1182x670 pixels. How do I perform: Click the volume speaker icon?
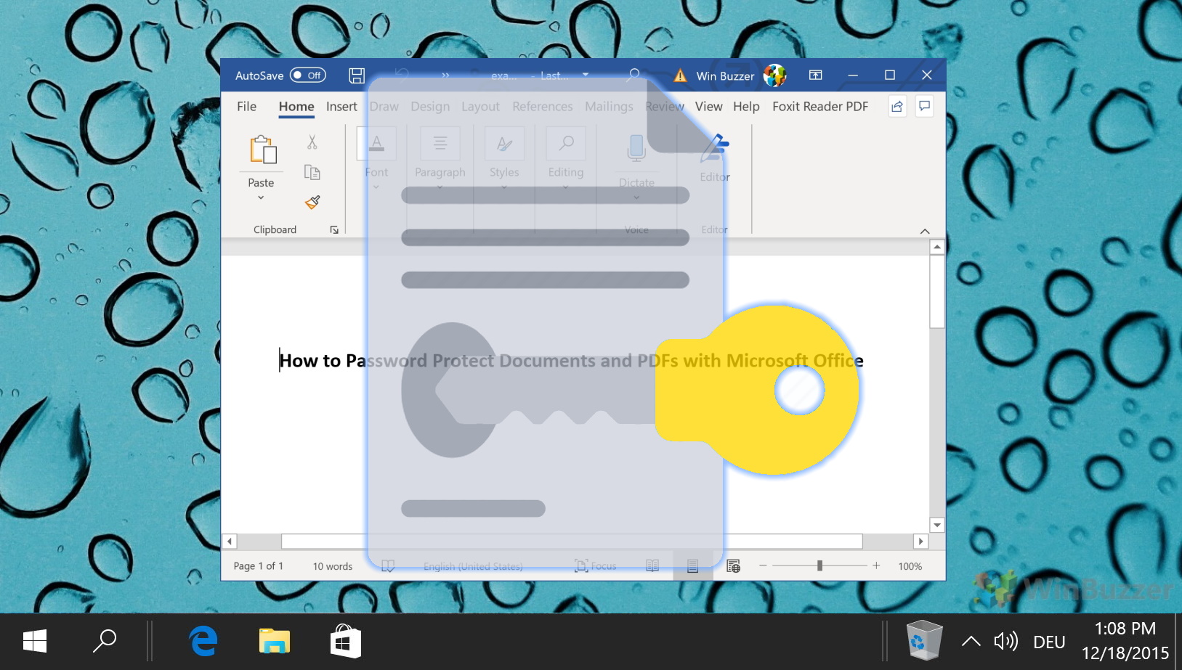(1006, 642)
